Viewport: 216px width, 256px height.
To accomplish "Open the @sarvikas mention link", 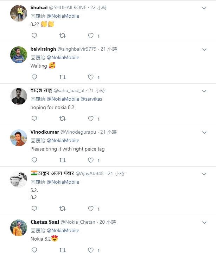I will tap(91, 99).
